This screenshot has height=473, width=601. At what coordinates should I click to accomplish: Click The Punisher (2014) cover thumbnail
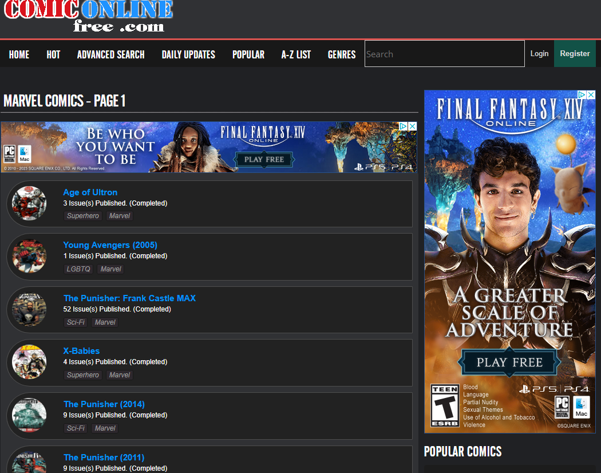[x=29, y=415]
